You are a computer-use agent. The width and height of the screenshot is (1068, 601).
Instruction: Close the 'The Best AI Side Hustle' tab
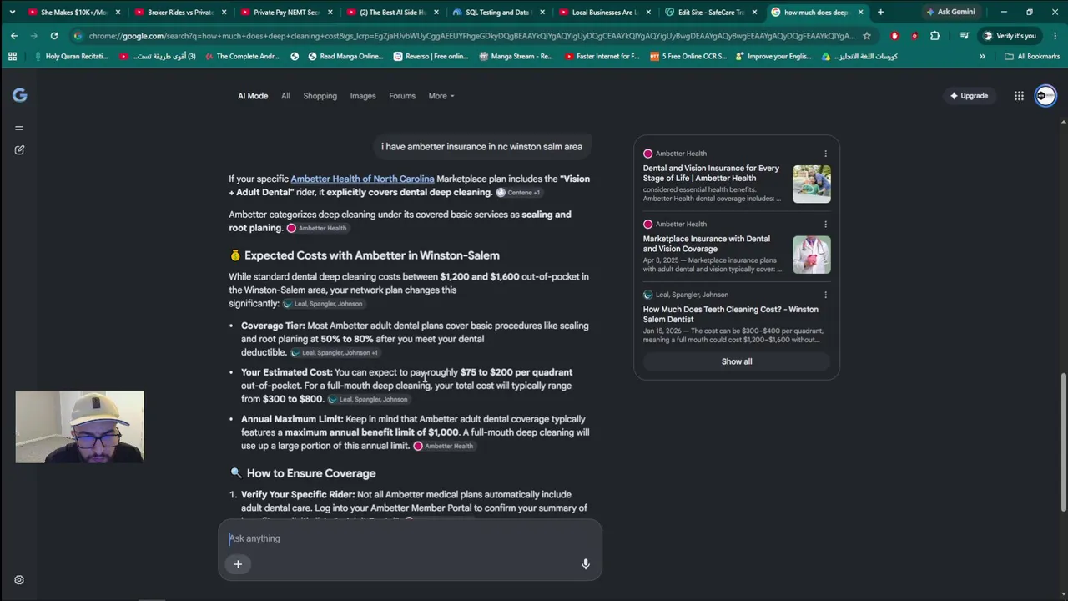point(436,13)
